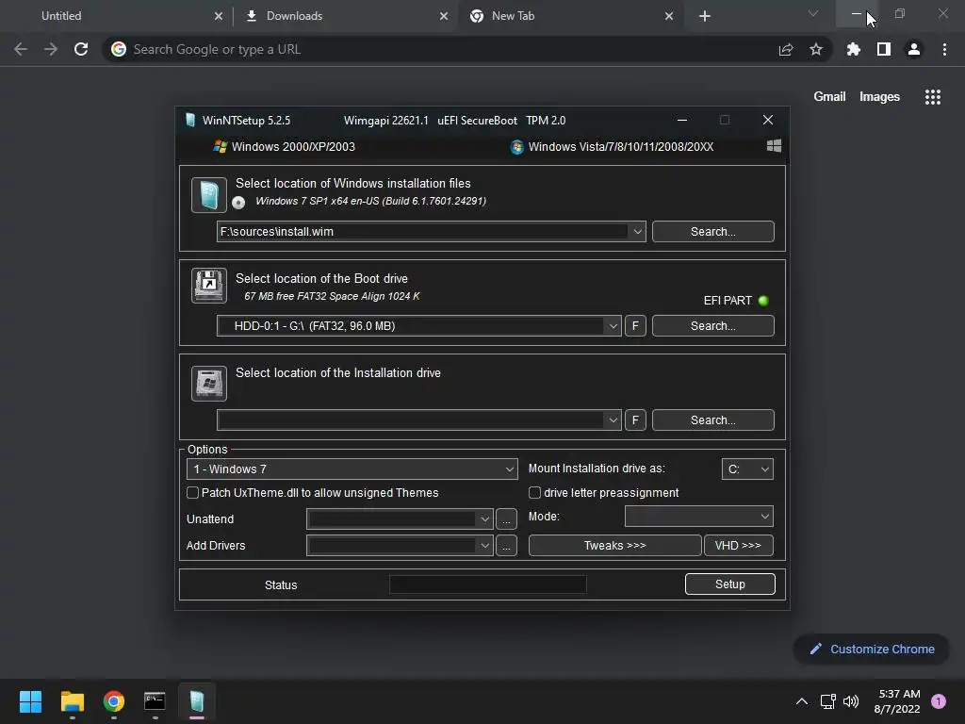Open the '1 - Windows 7' edition dropdown
The image size is (965, 724).
point(352,469)
